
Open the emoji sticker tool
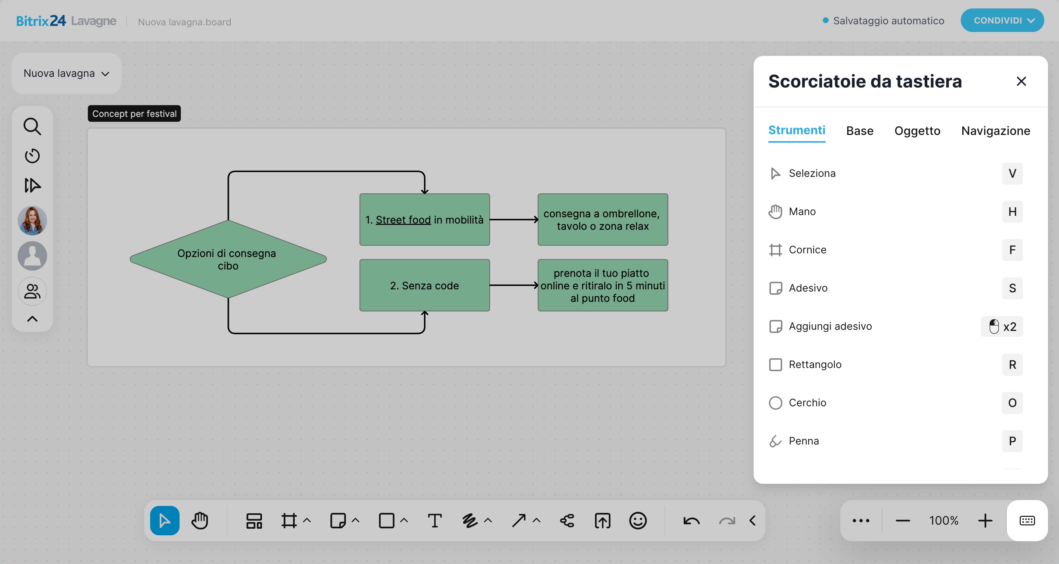638,521
